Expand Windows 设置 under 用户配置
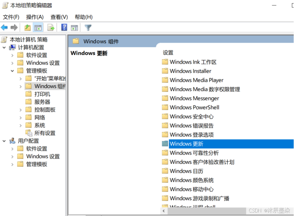The height and width of the screenshot is (216, 294). click(x=12, y=157)
